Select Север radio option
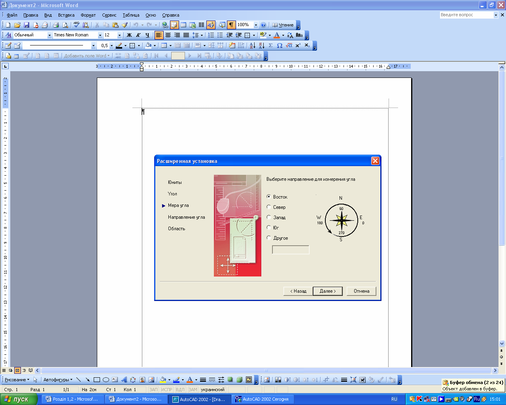The image size is (506, 405). tap(269, 207)
